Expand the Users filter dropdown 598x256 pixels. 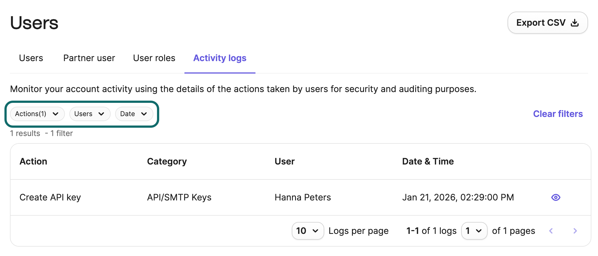[x=90, y=114]
